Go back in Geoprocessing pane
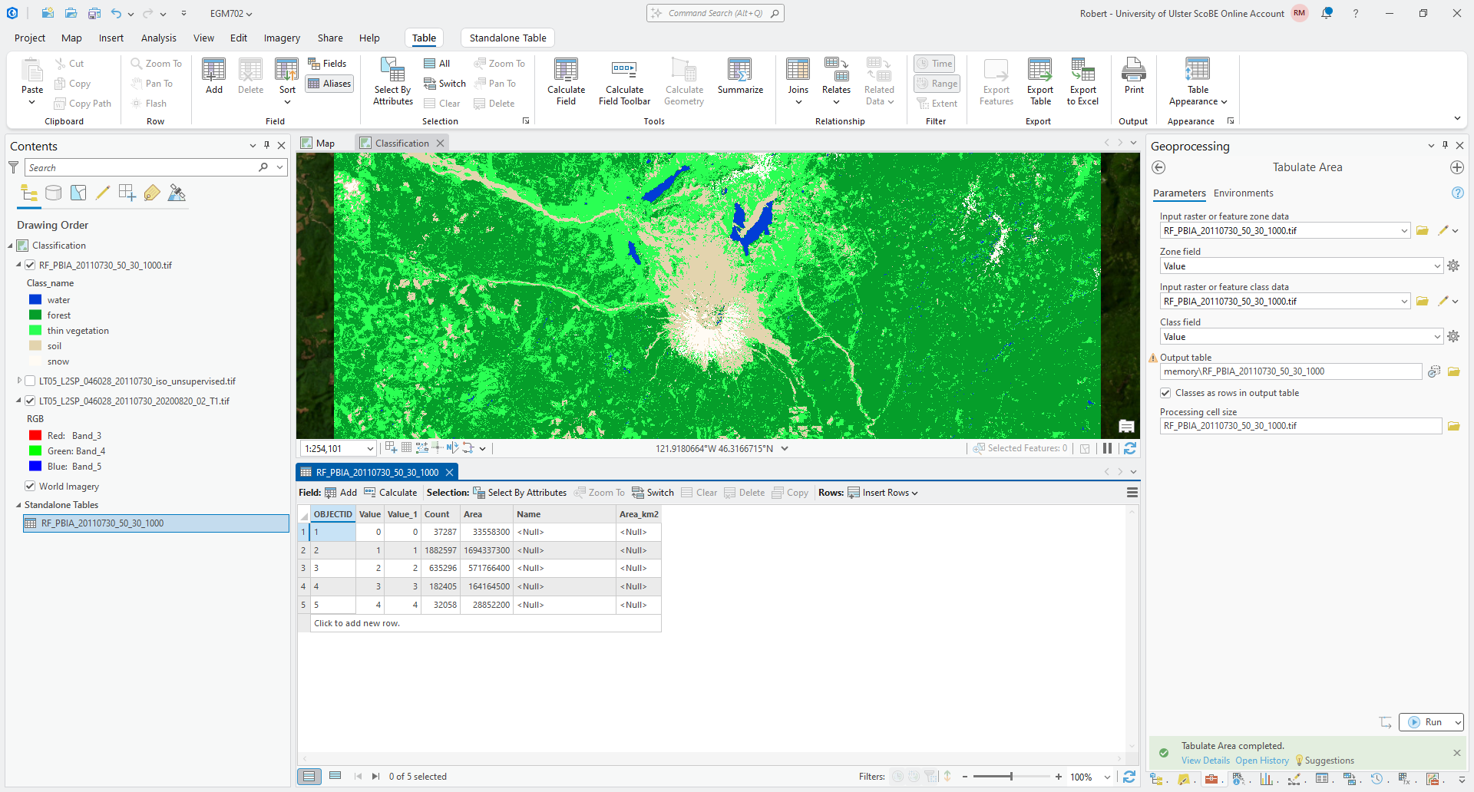 coord(1159,167)
